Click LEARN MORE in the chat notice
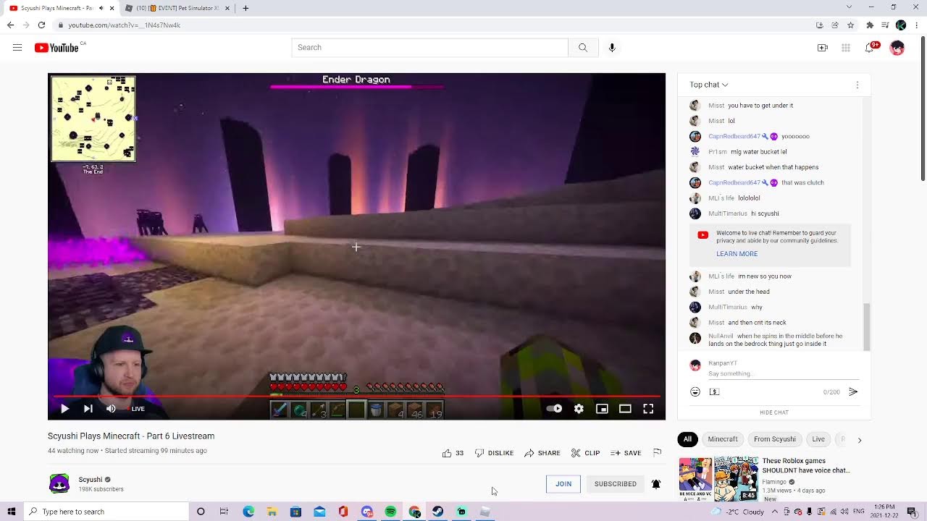This screenshot has width=927, height=521. click(737, 254)
